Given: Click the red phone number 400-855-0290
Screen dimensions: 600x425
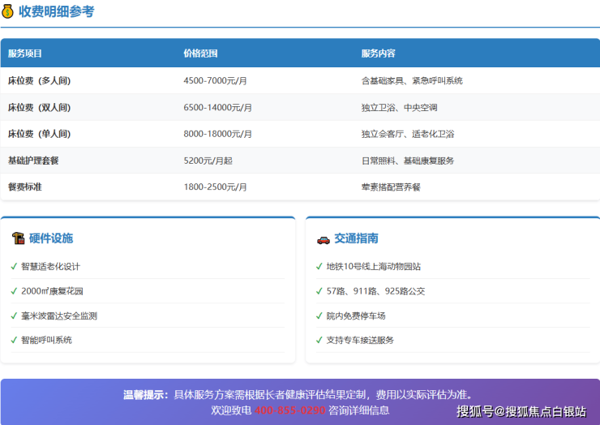Looking at the screenshot, I should coord(289,410).
